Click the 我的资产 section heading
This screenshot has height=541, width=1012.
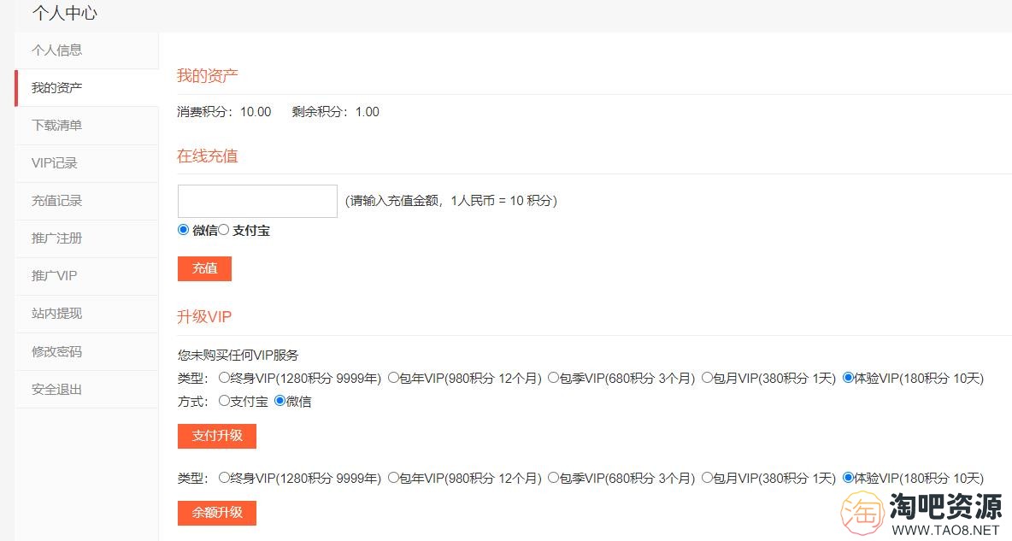click(x=207, y=75)
